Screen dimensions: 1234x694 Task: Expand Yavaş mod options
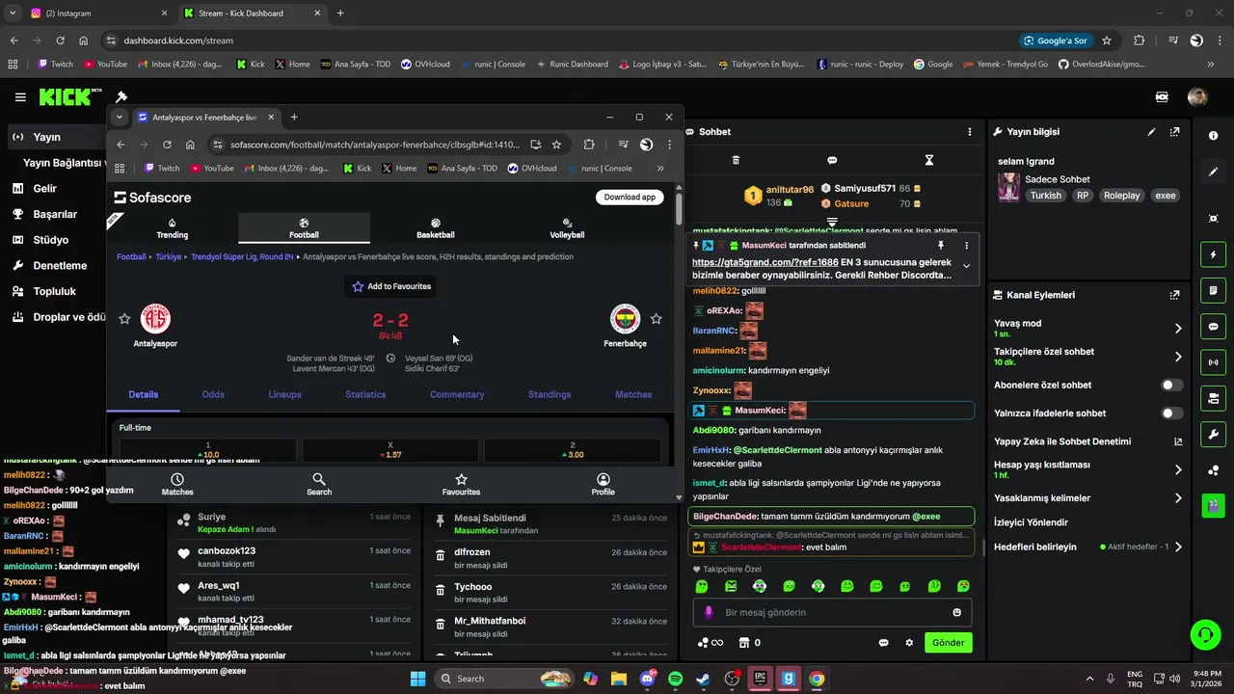(1178, 329)
